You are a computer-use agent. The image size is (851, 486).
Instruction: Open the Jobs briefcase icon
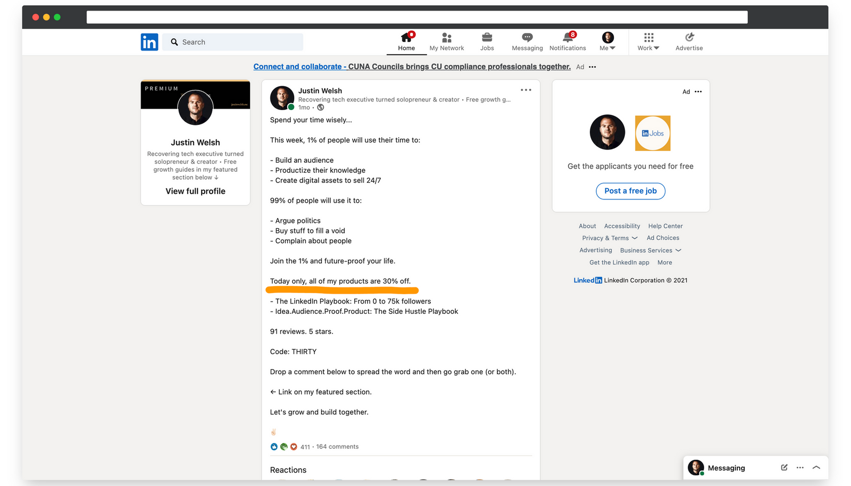pos(487,37)
